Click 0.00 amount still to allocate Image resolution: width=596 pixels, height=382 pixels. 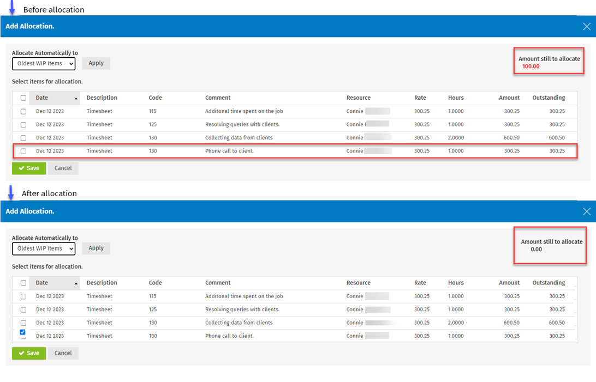pyautogui.click(x=537, y=250)
